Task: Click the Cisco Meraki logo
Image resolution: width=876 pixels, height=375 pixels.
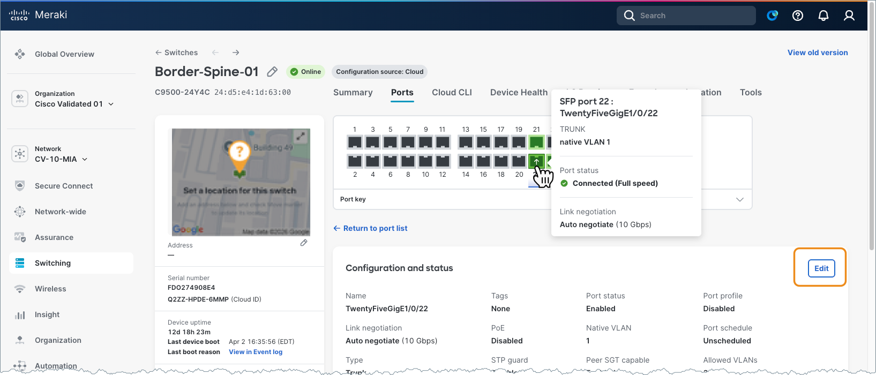Action: (38, 15)
